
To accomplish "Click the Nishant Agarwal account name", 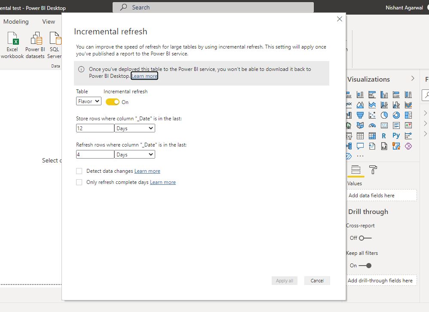I will coord(404,8).
